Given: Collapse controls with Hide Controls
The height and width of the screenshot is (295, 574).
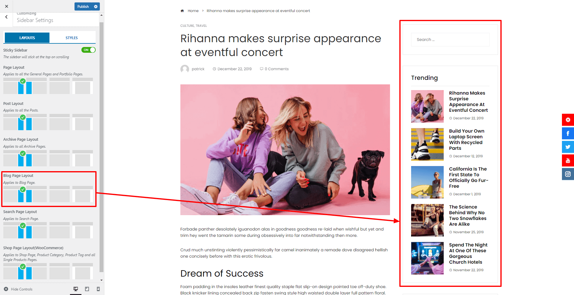Looking at the screenshot, I should [x=18, y=289].
